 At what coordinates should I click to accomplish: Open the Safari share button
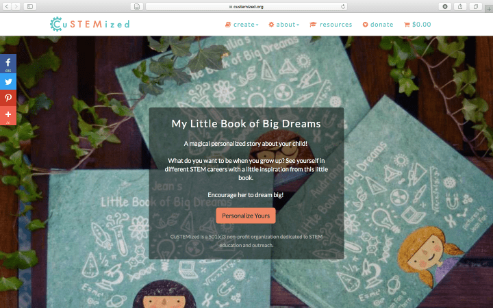click(x=460, y=6)
